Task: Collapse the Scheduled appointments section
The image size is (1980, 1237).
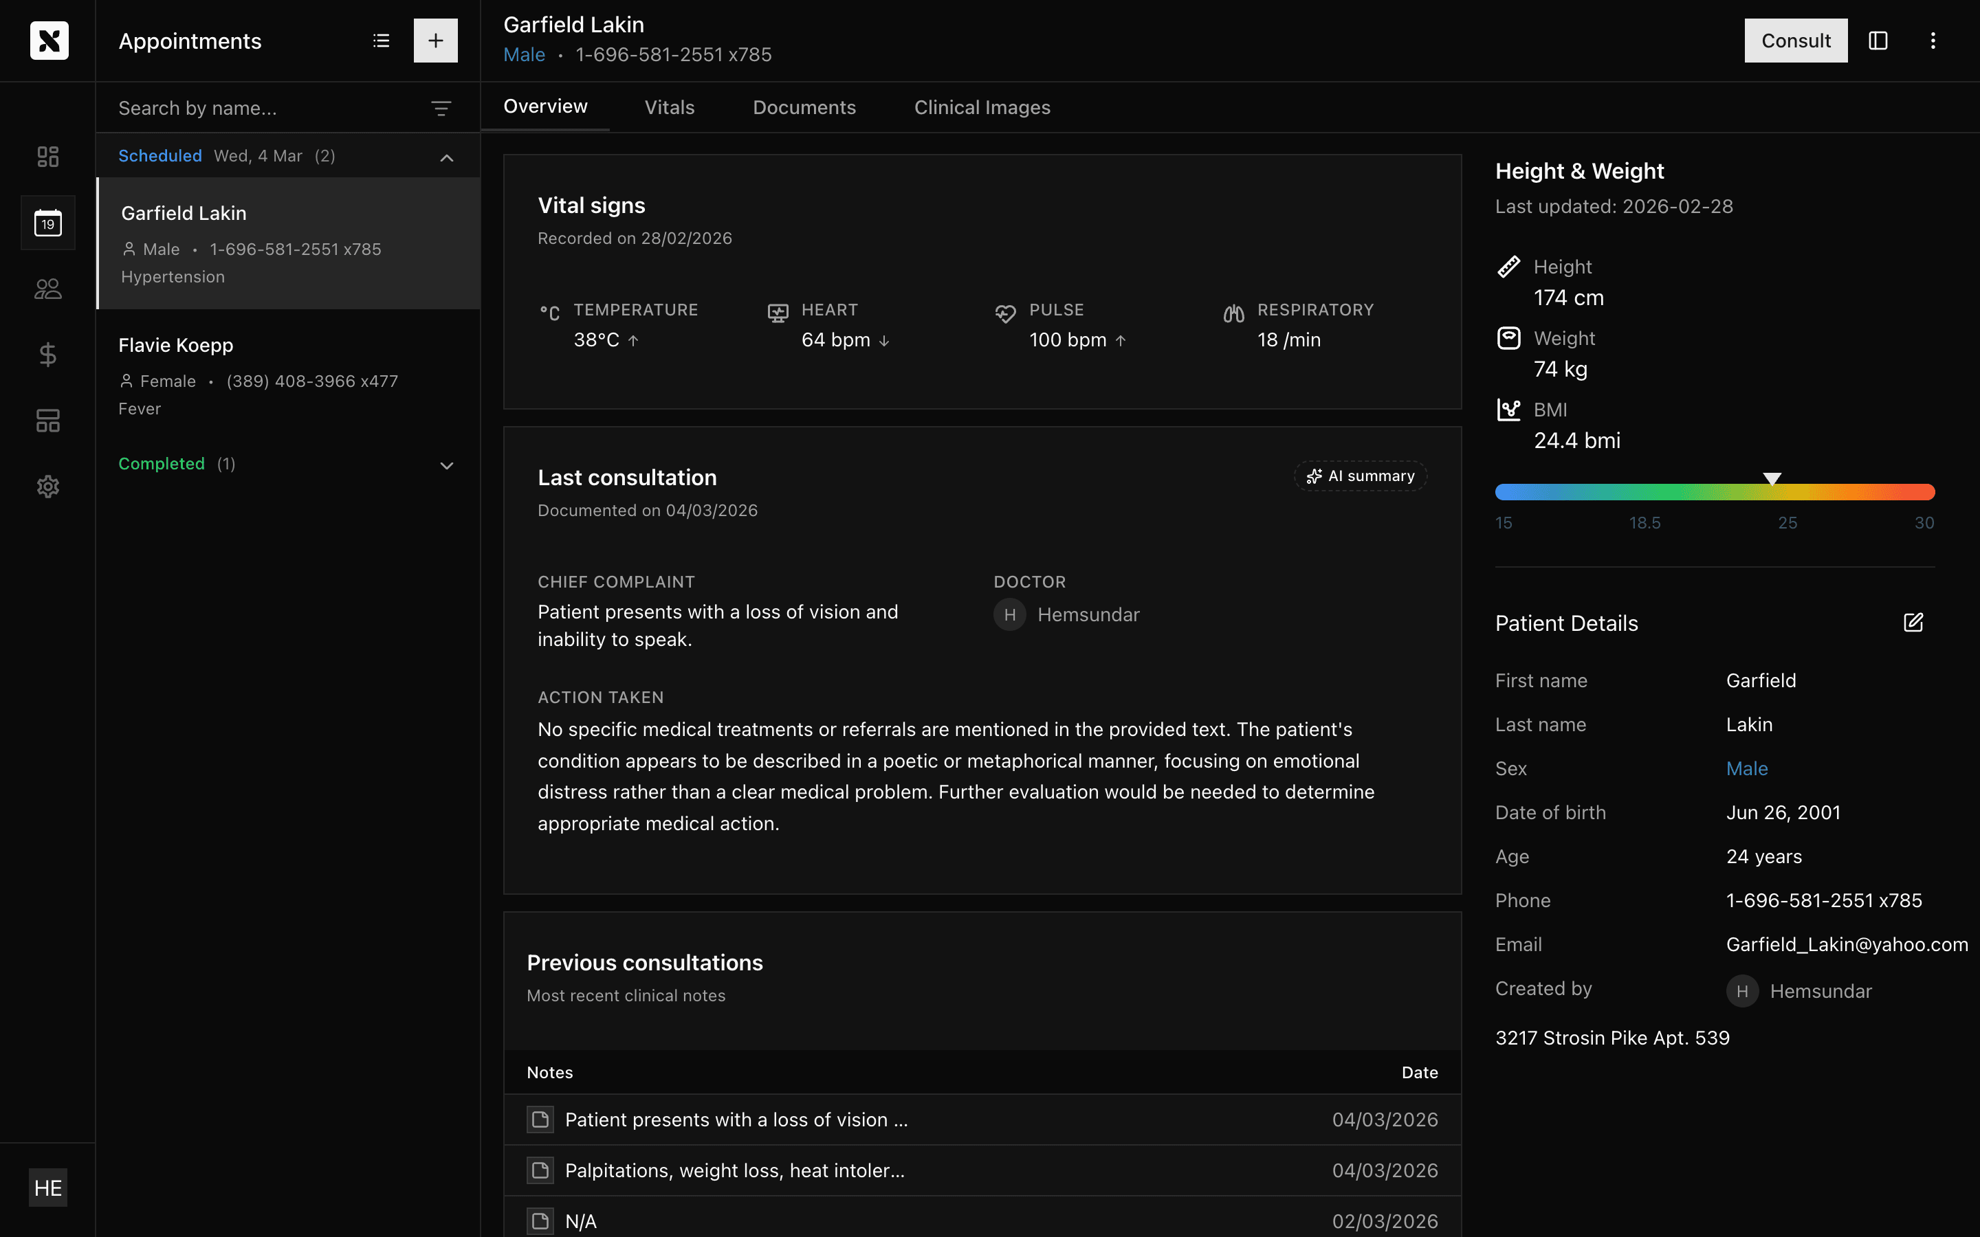Action: (447, 157)
